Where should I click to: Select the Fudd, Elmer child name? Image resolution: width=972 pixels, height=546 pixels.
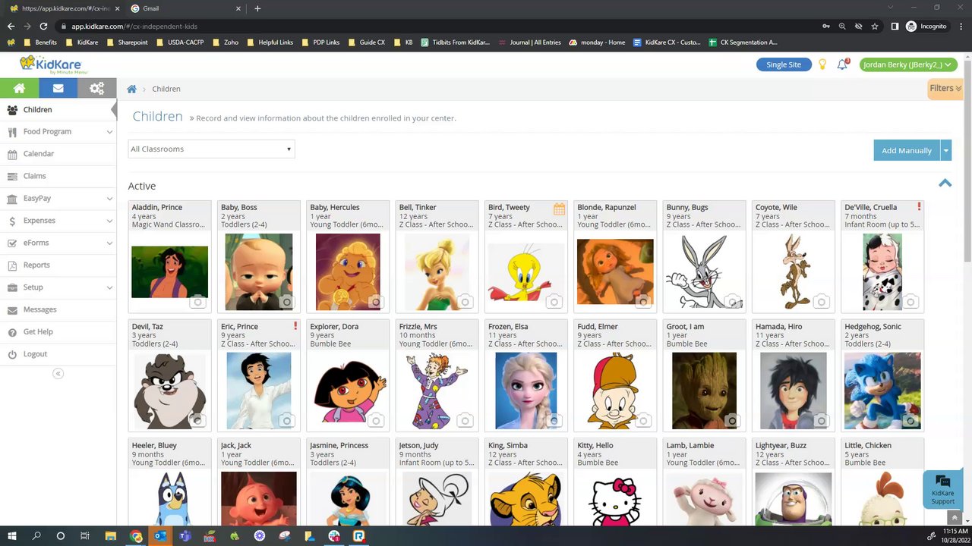point(598,327)
